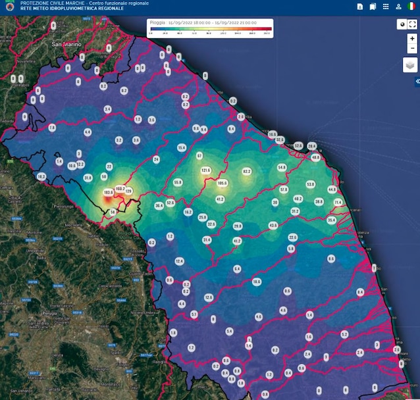This screenshot has height=400, width=420.
Task: Select the 53.8 rainfall station marker
Action: pos(311,184)
